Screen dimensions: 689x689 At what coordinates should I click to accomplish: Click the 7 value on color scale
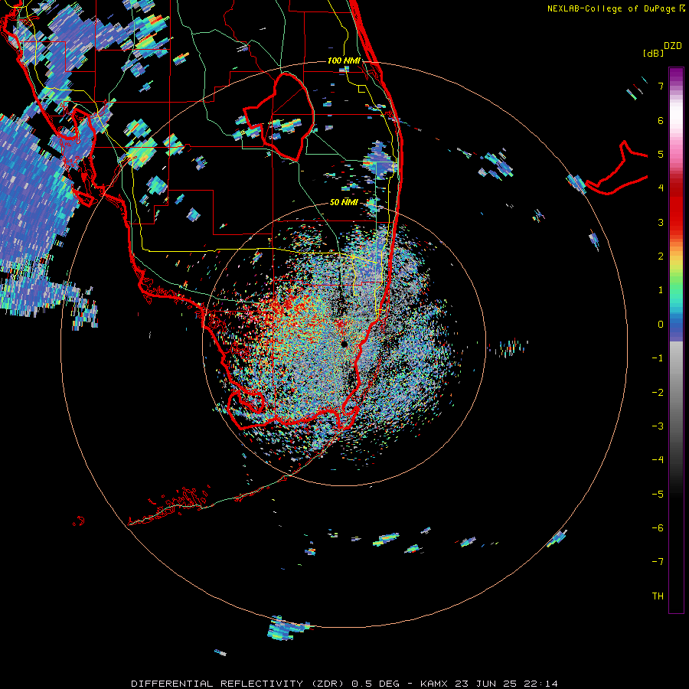661,86
